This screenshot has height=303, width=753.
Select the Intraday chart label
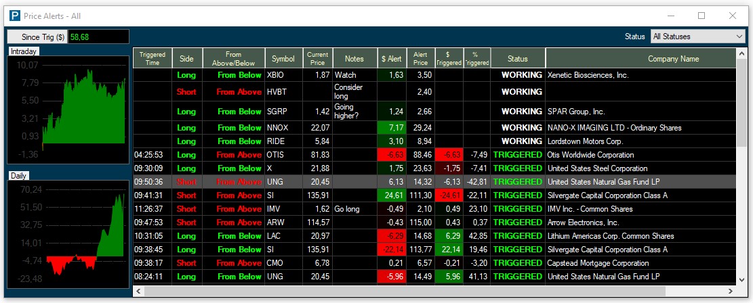[x=24, y=51]
